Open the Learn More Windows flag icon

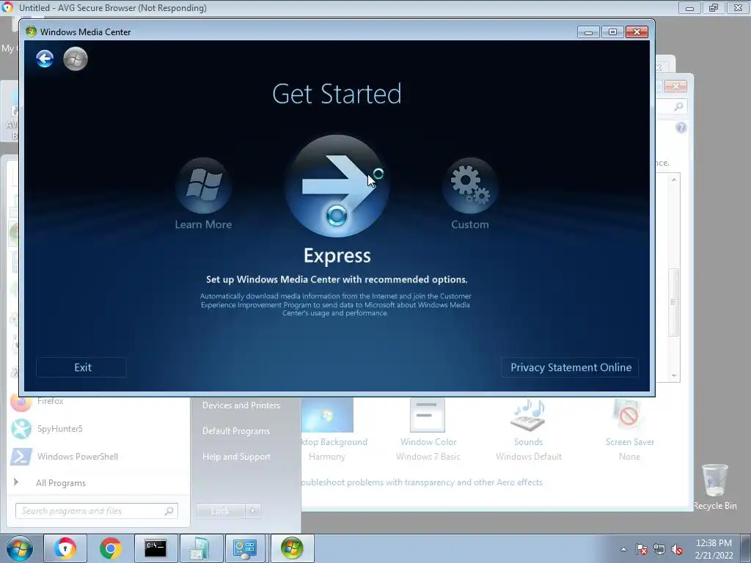pos(204,185)
